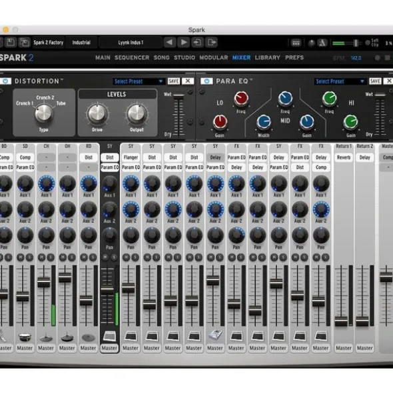Click the export project icon
Image resolution: width=393 pixels, height=394 pixels.
coord(211,42)
